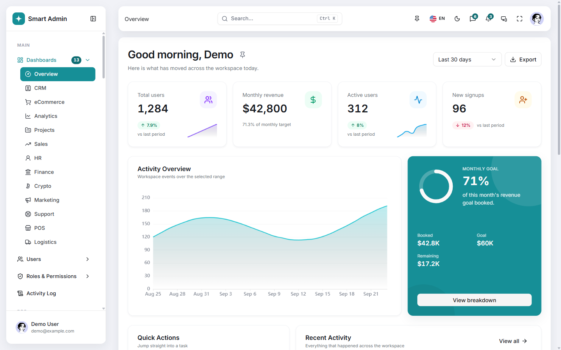The width and height of the screenshot is (561, 350).
Task: Click the Active users pulse icon
Action: pyautogui.click(x=418, y=100)
